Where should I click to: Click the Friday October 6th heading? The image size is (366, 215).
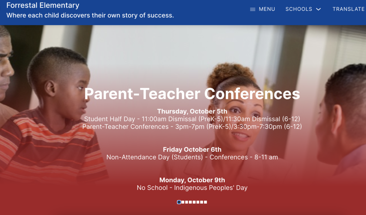[x=192, y=150]
